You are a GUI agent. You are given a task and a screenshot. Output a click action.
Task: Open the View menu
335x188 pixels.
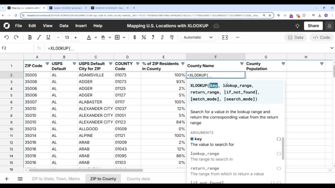click(48, 26)
